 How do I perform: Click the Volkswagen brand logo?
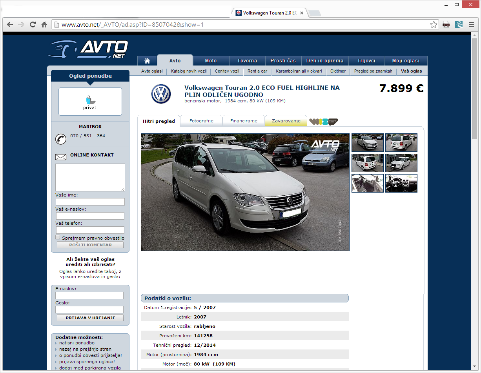(161, 94)
